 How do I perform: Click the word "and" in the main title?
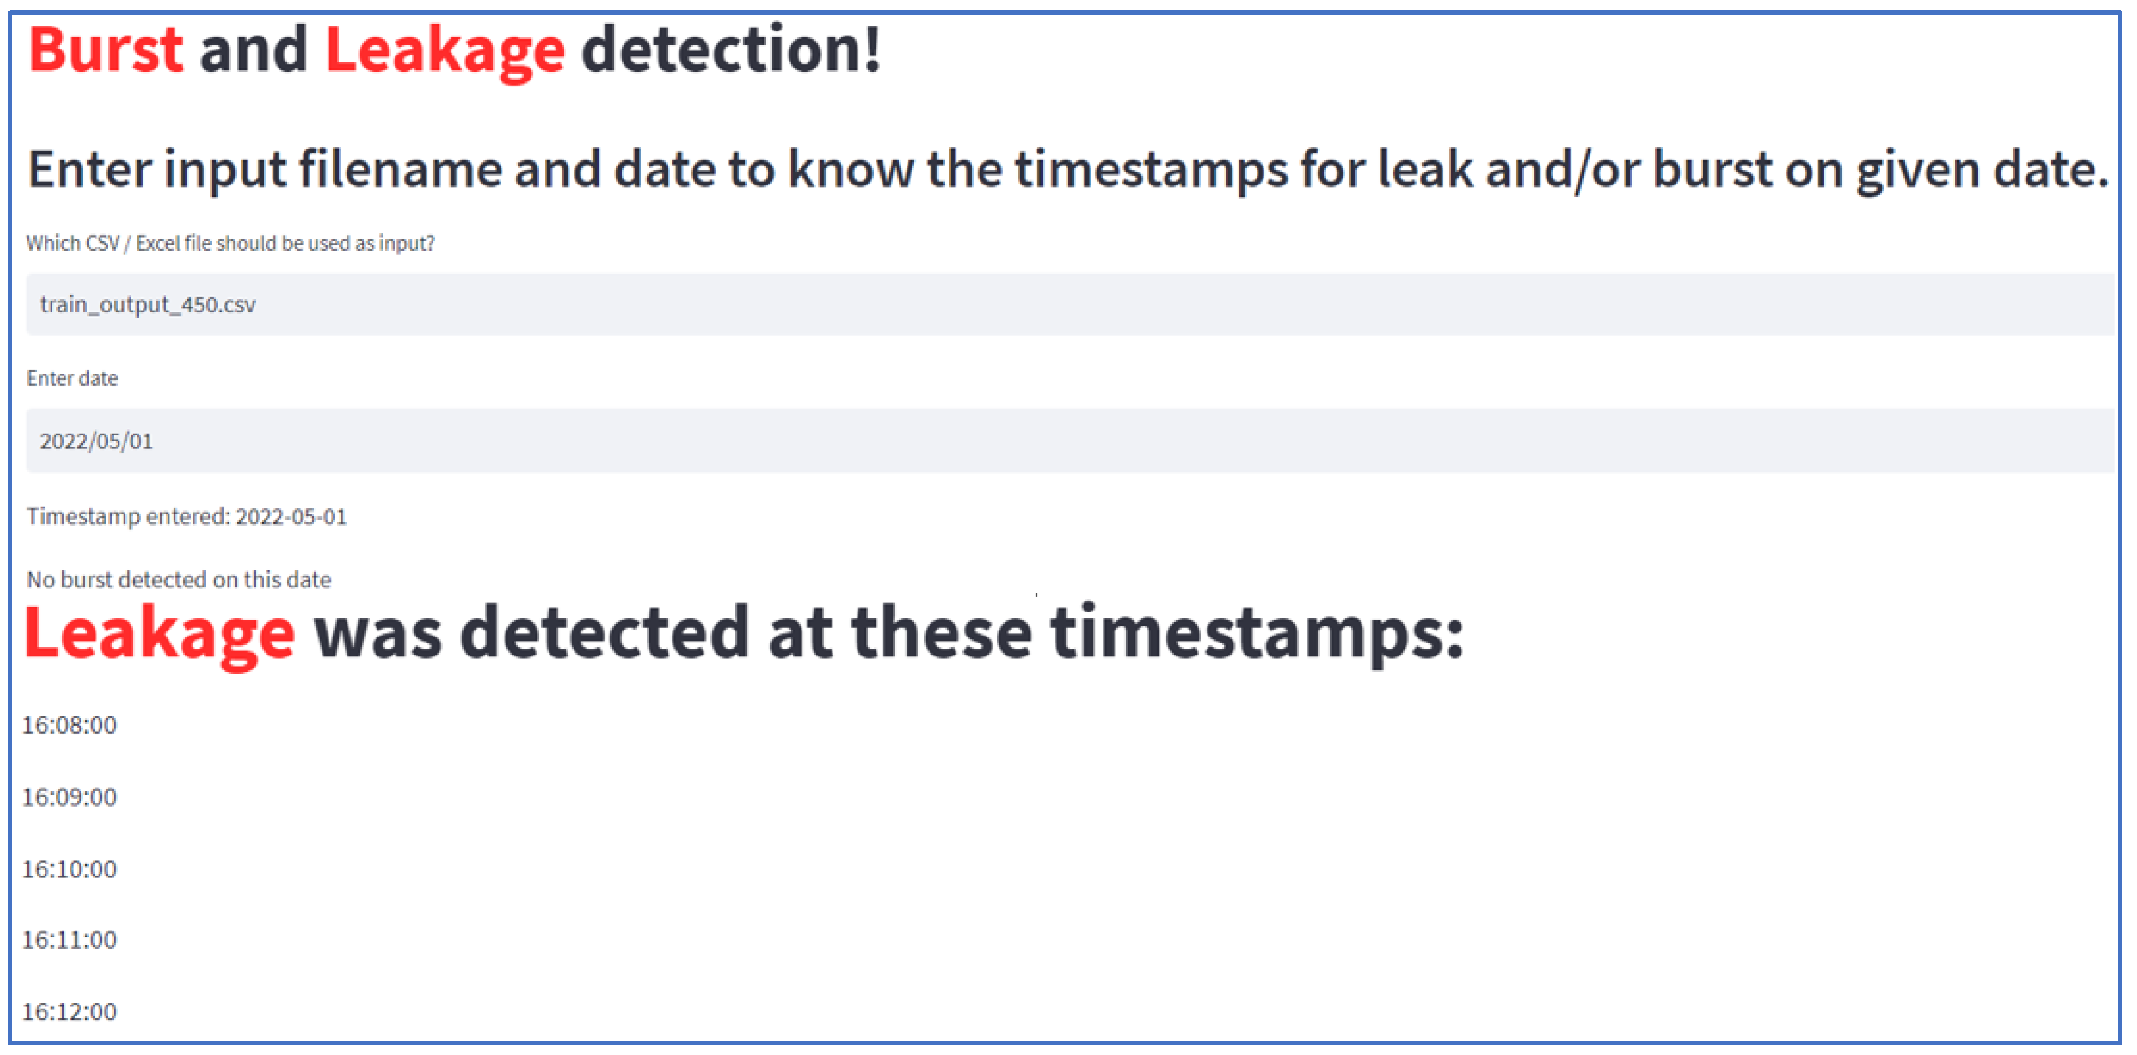pyautogui.click(x=253, y=50)
